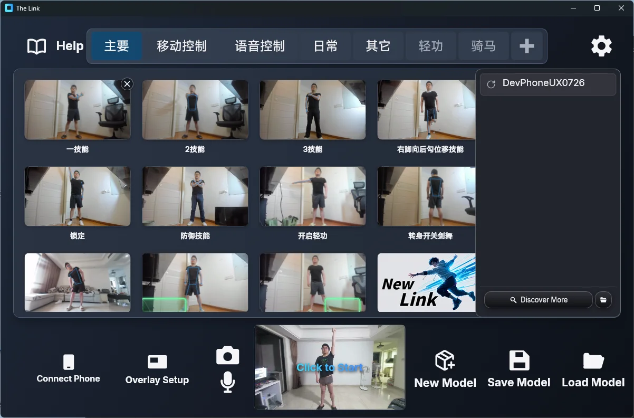Screen dimensions: 634x418
Task: Open Overlay Setup
Action: tap(157, 369)
